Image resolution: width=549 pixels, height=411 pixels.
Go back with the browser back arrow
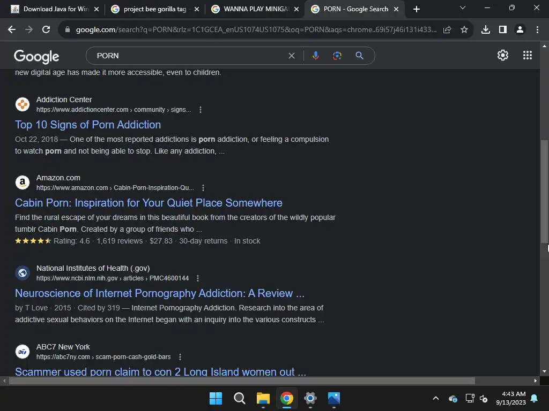[x=12, y=30]
